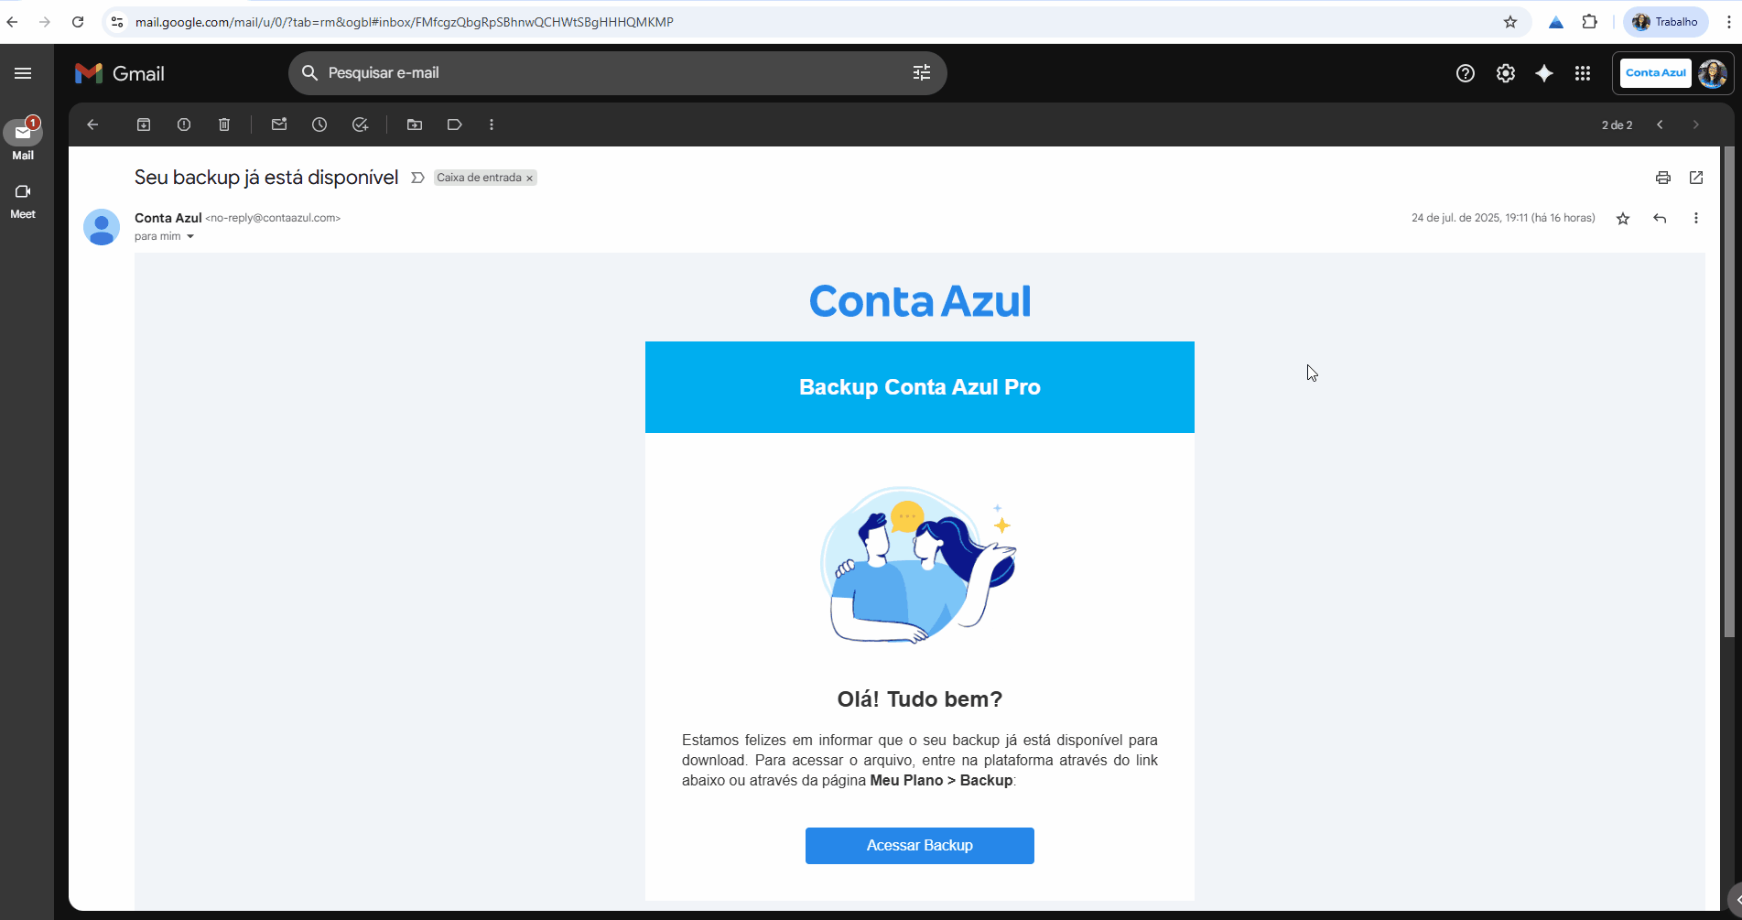Open the browser extensions puzzle icon
Image resolution: width=1742 pixels, height=920 pixels.
(x=1590, y=22)
